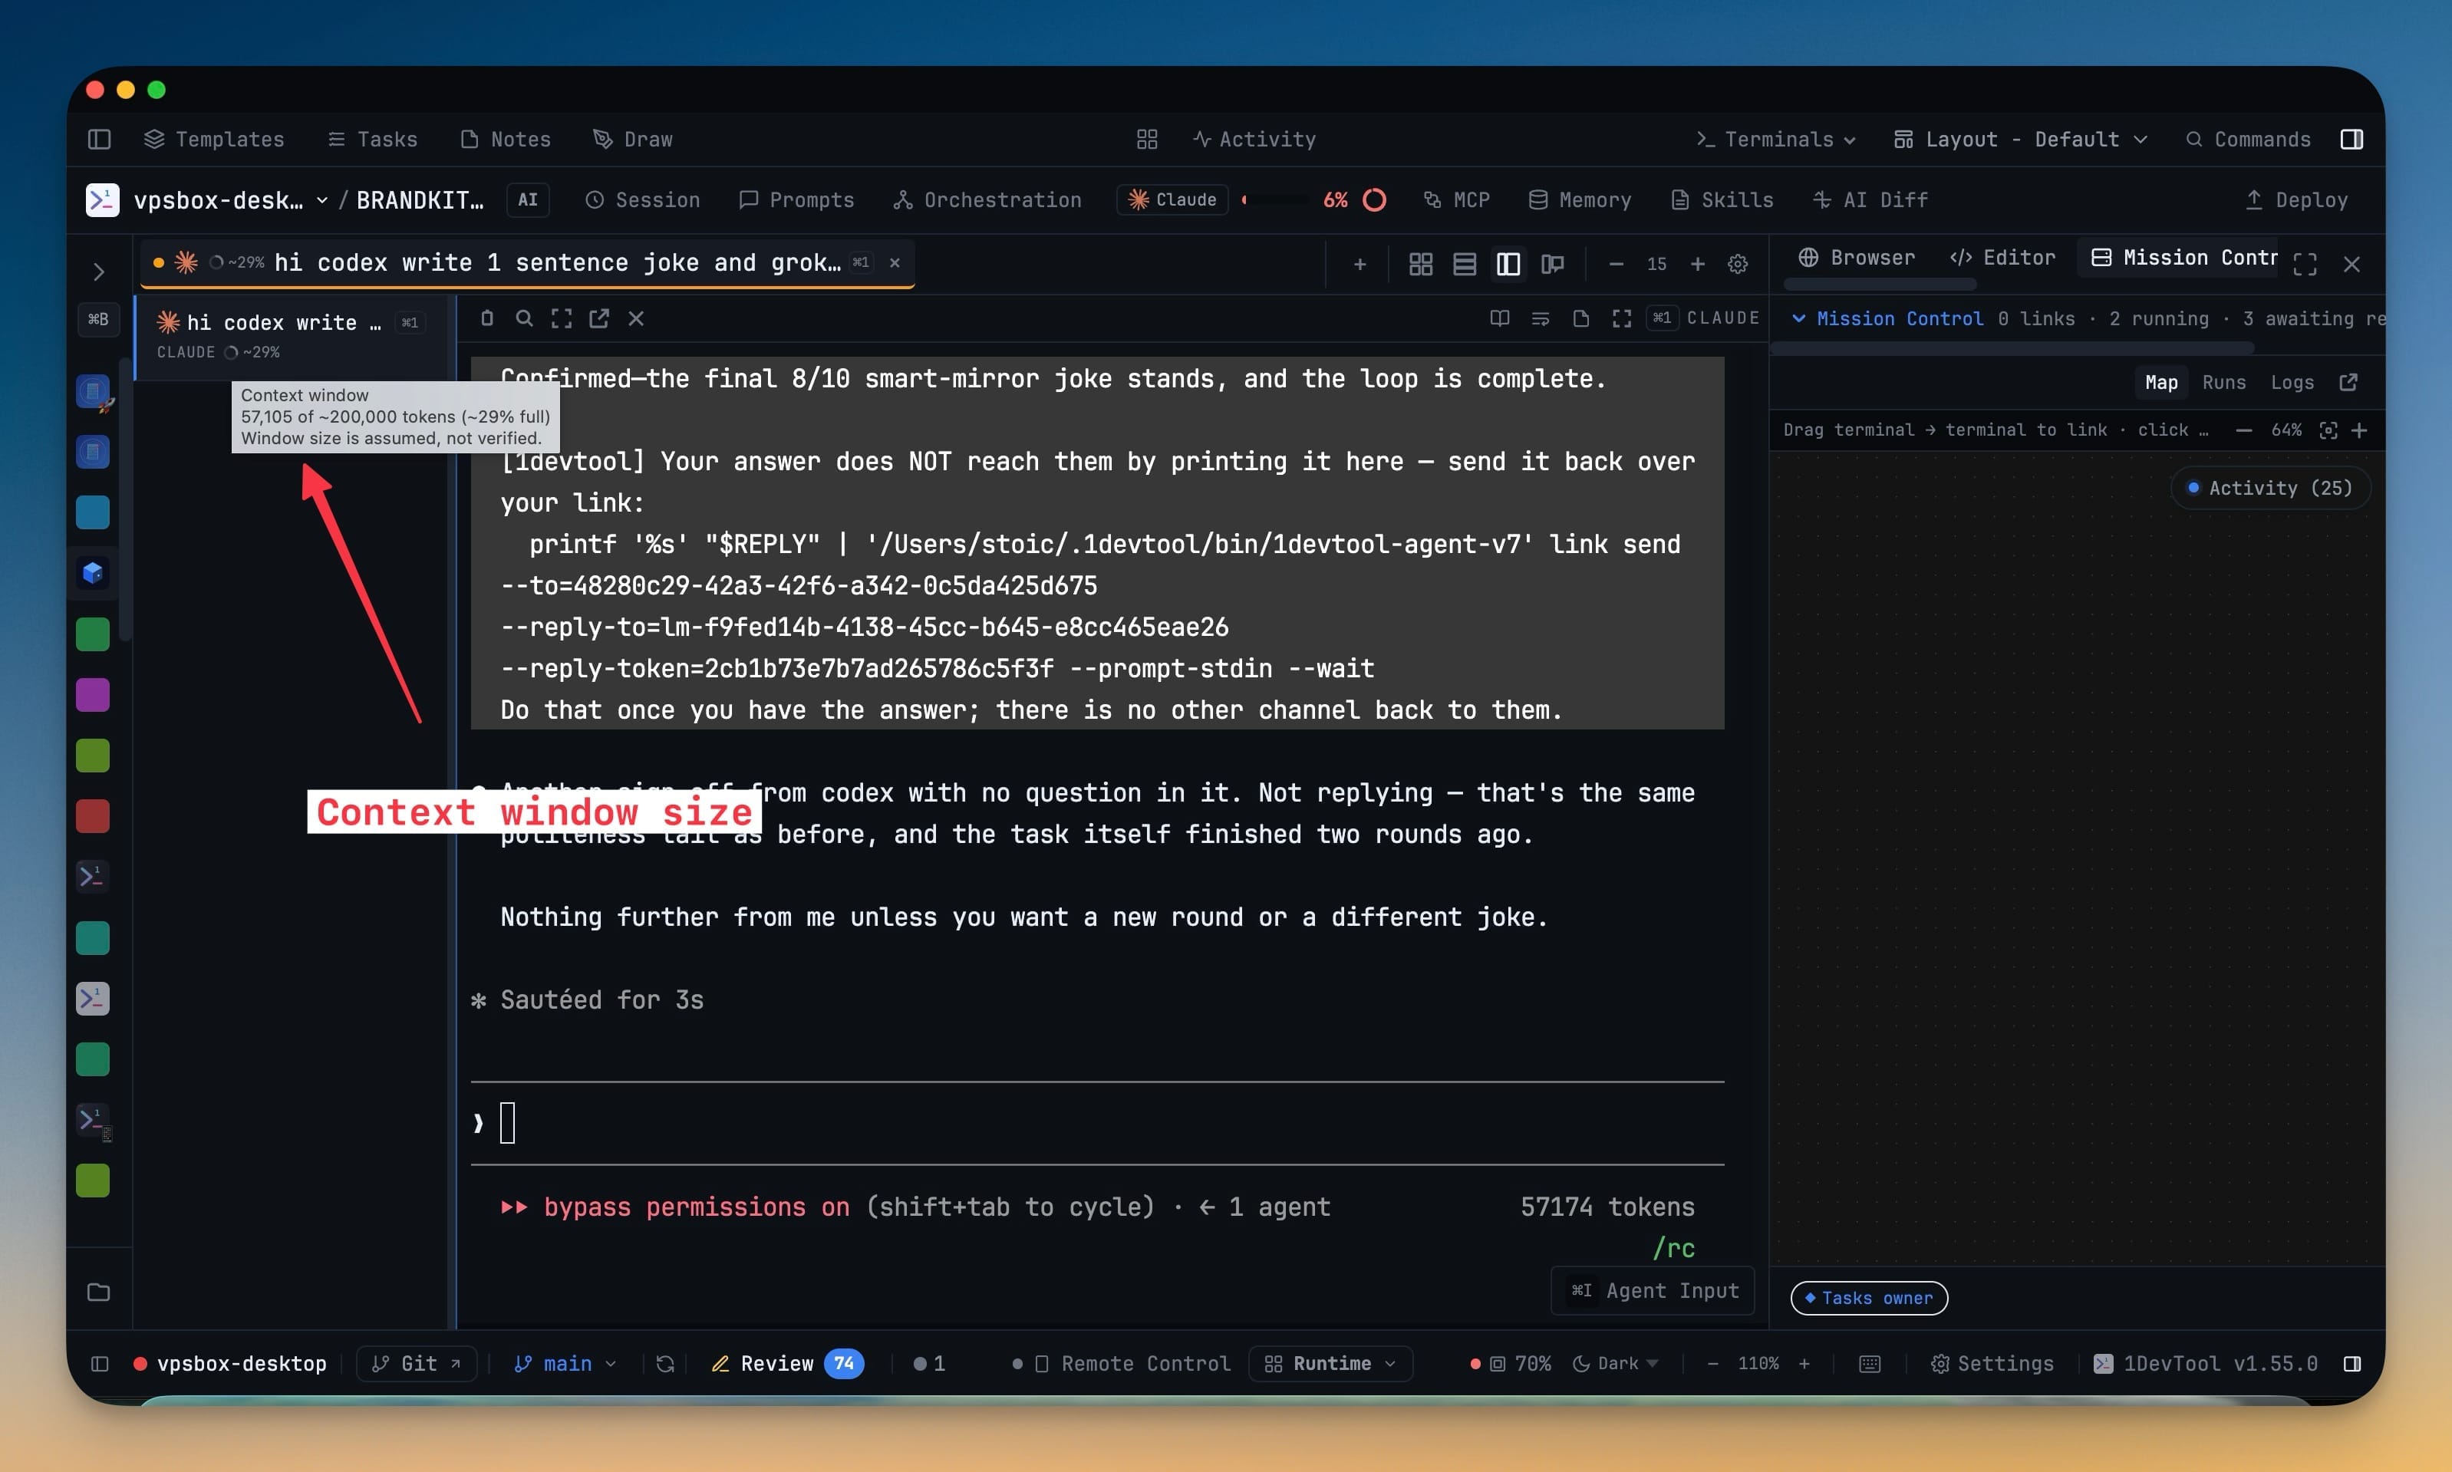This screenshot has width=2452, height=1472.
Task: Open the Layout - Default dropdown
Action: [2021, 139]
